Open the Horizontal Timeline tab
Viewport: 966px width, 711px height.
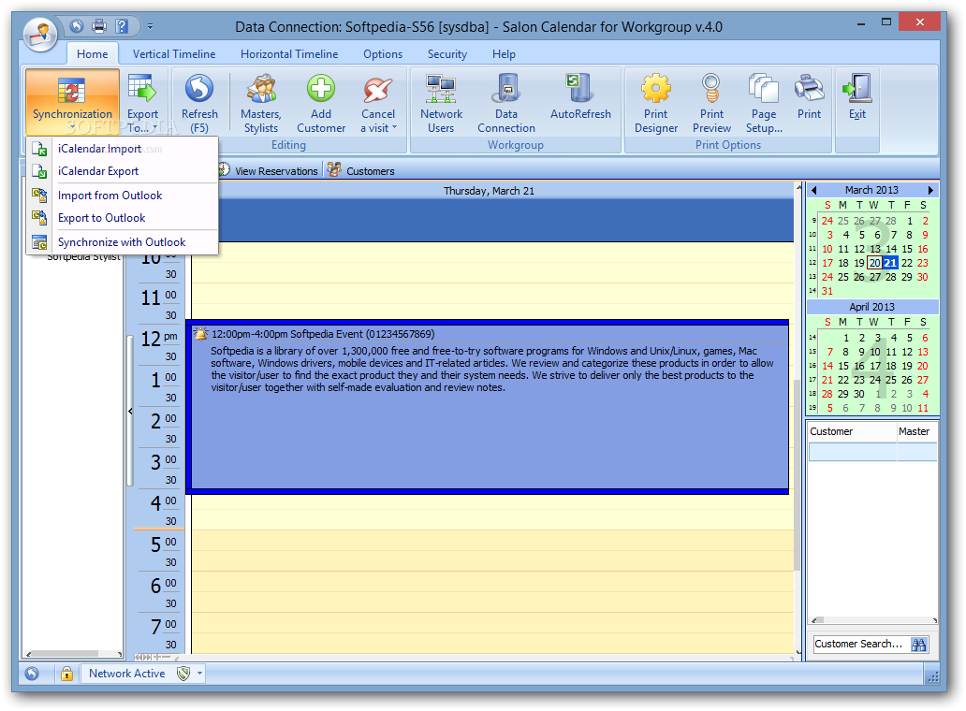tap(289, 54)
